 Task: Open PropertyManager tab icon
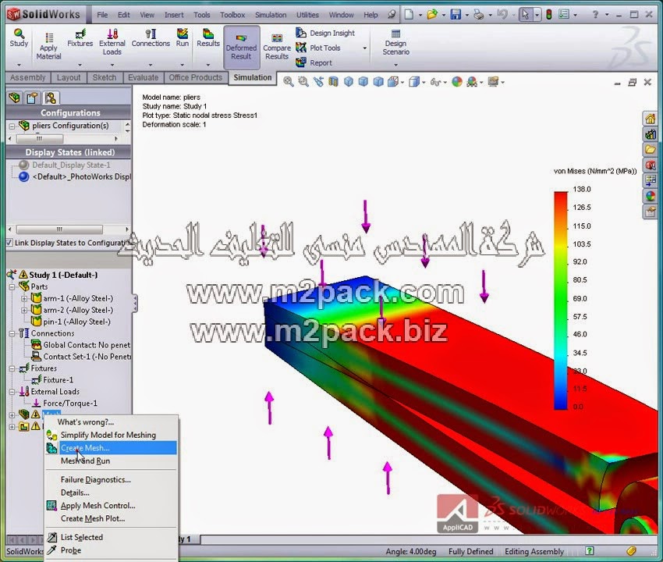[32, 98]
